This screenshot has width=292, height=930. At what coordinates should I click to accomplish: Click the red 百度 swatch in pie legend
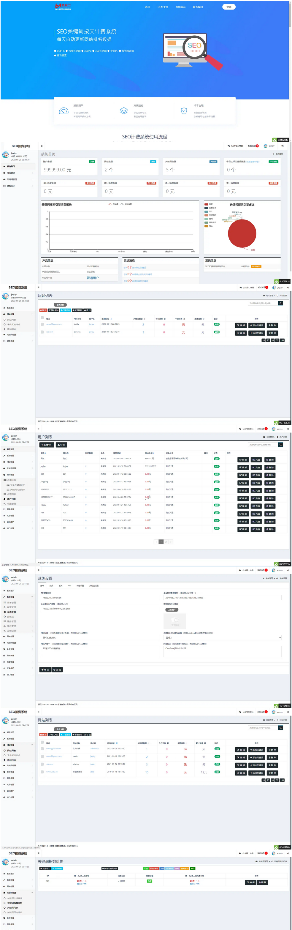tap(206, 204)
